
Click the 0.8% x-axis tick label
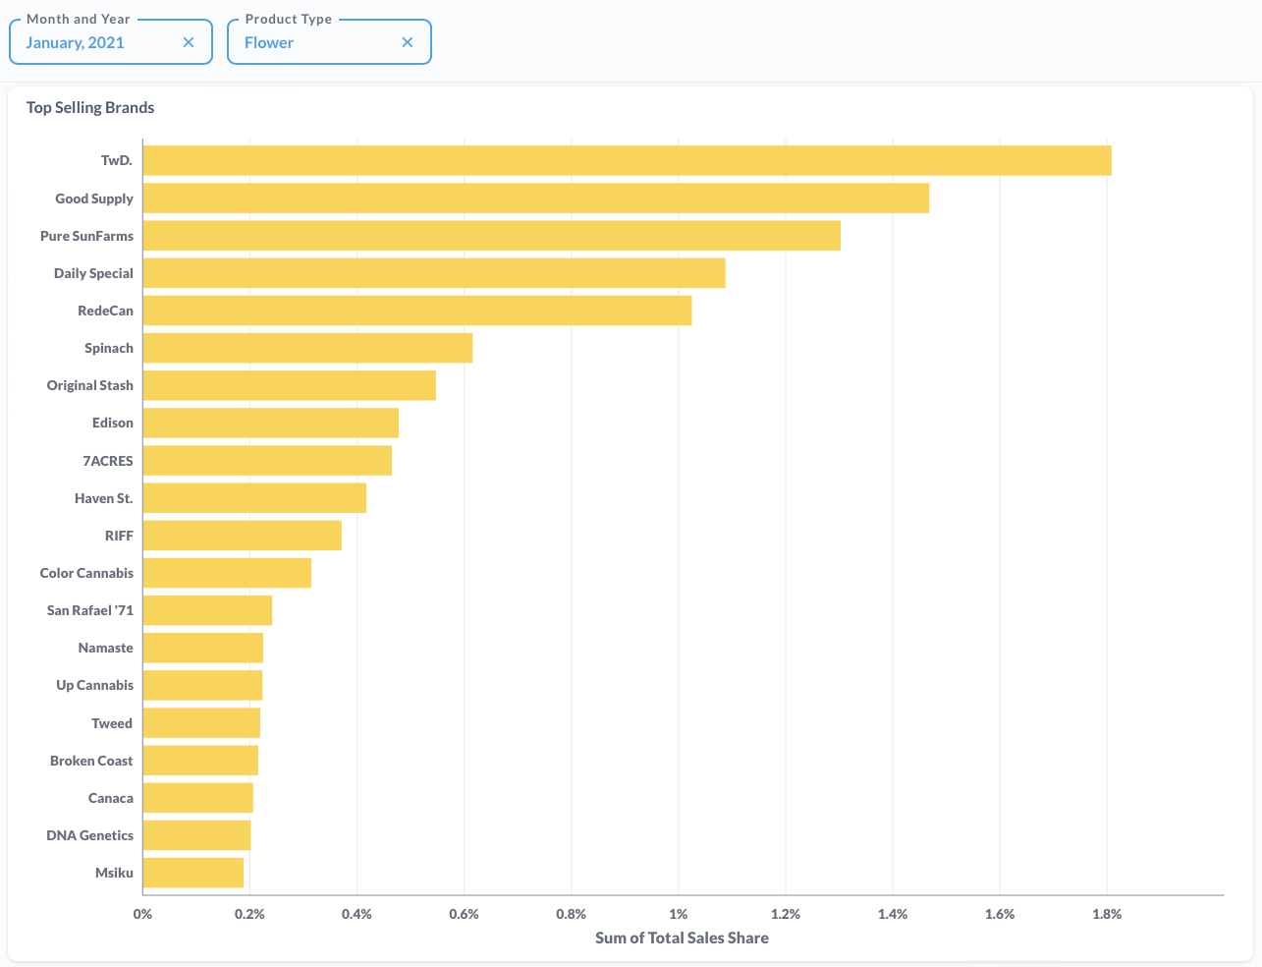[x=571, y=914]
